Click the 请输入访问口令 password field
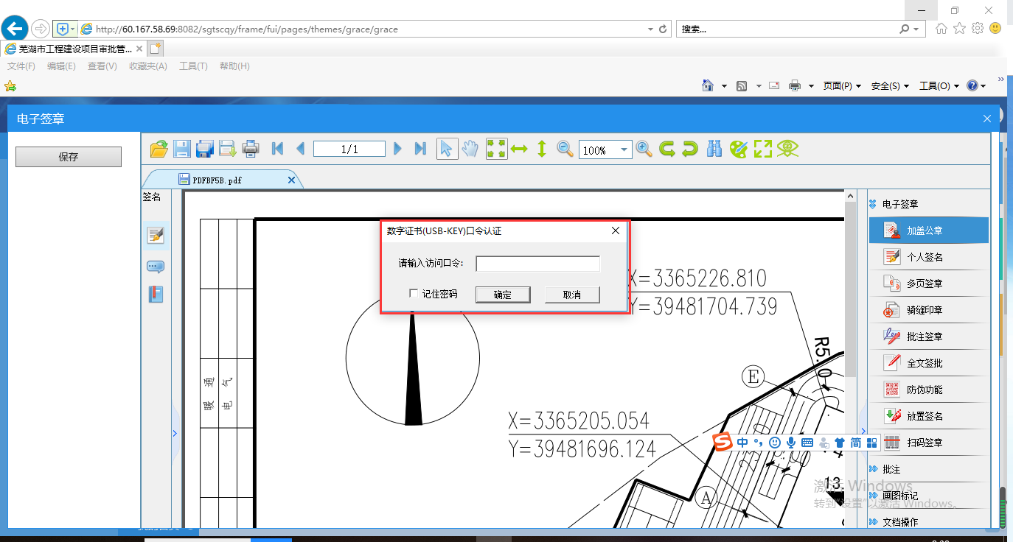 pos(537,264)
